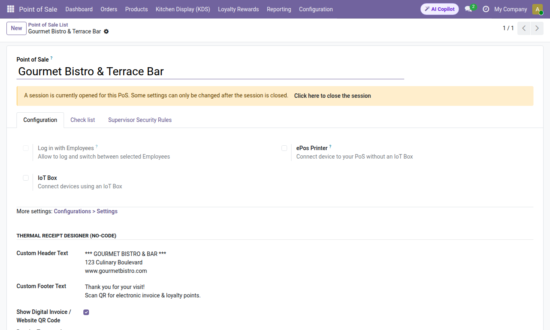Expand the Reporting menu

tap(279, 9)
